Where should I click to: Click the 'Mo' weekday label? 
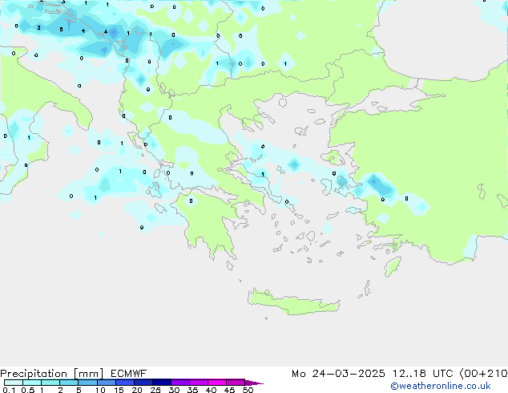pos(299,374)
